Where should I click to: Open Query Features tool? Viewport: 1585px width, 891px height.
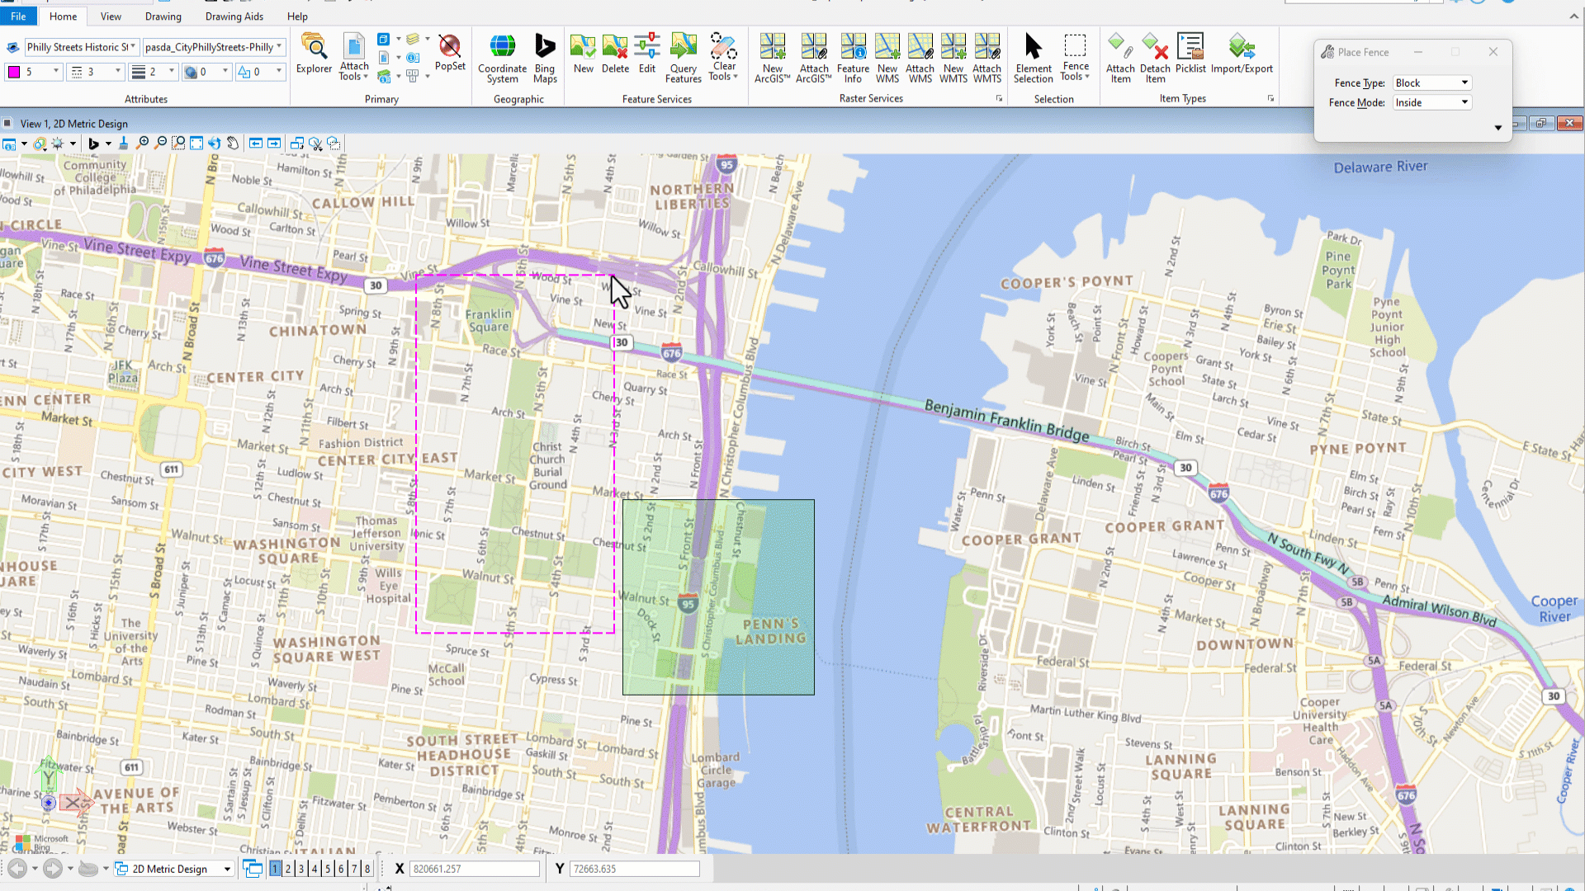pyautogui.click(x=684, y=59)
